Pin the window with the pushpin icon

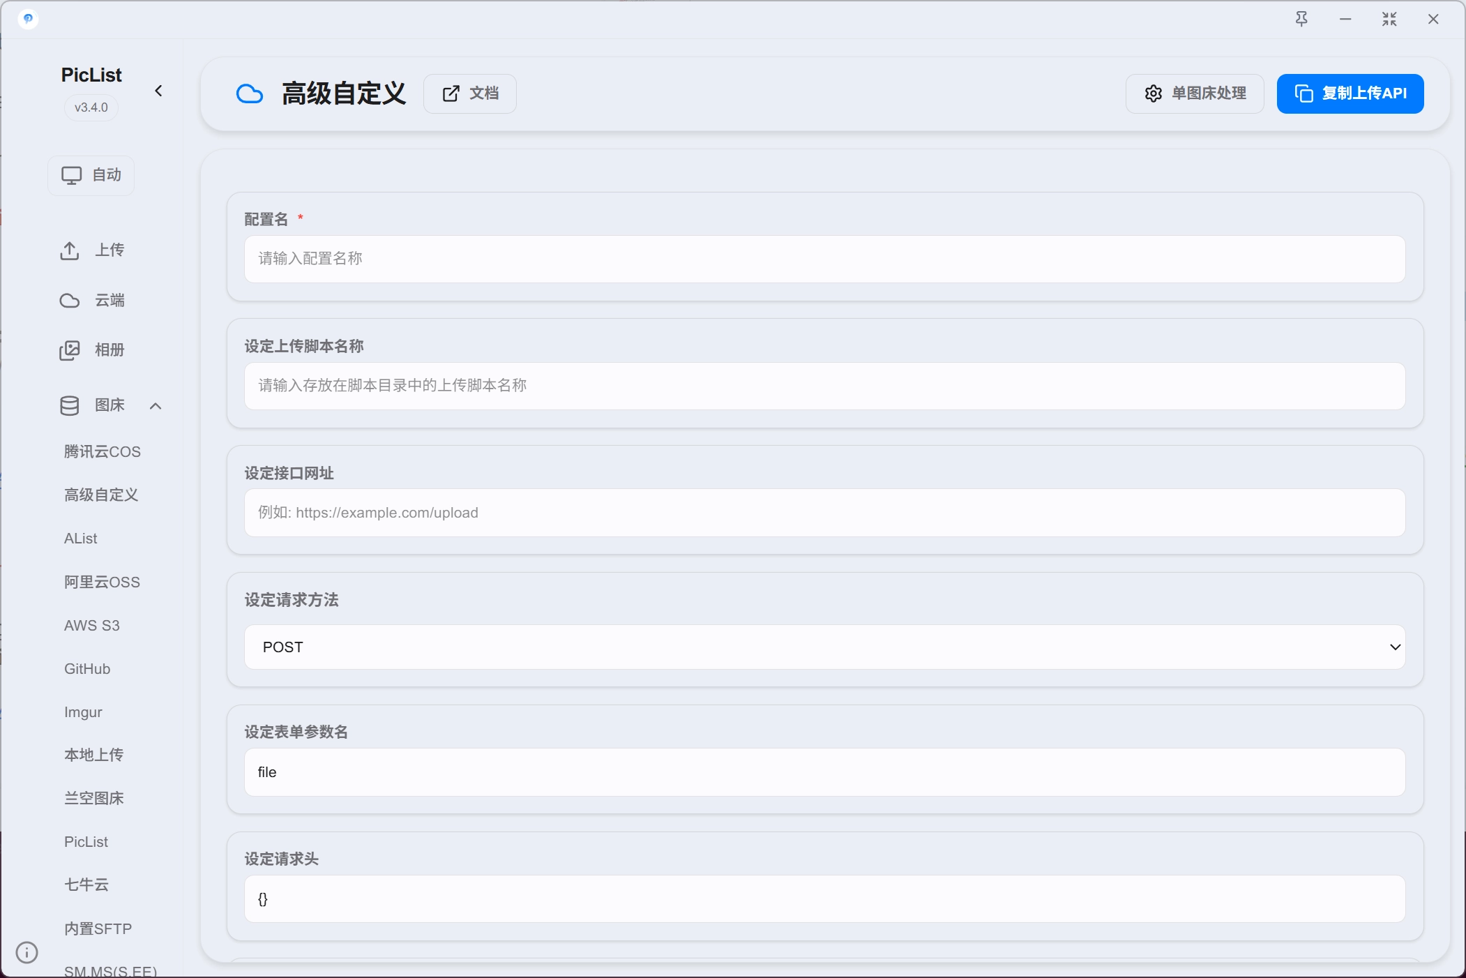[x=1301, y=20]
